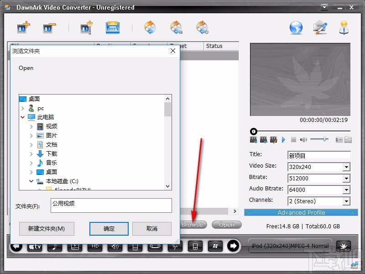365x274 pixels.
Task: Confirm folder selection with 确定 button
Action: coord(109,228)
